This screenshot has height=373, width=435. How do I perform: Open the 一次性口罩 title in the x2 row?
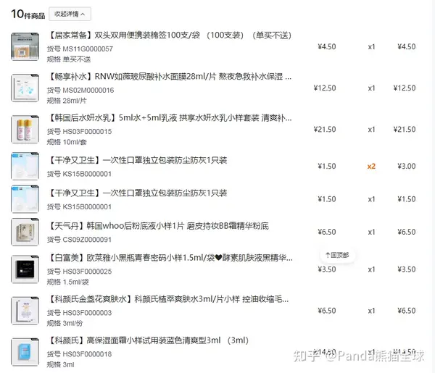[137, 160]
